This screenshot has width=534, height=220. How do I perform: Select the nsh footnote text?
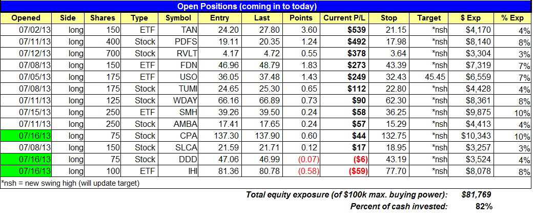point(70,183)
